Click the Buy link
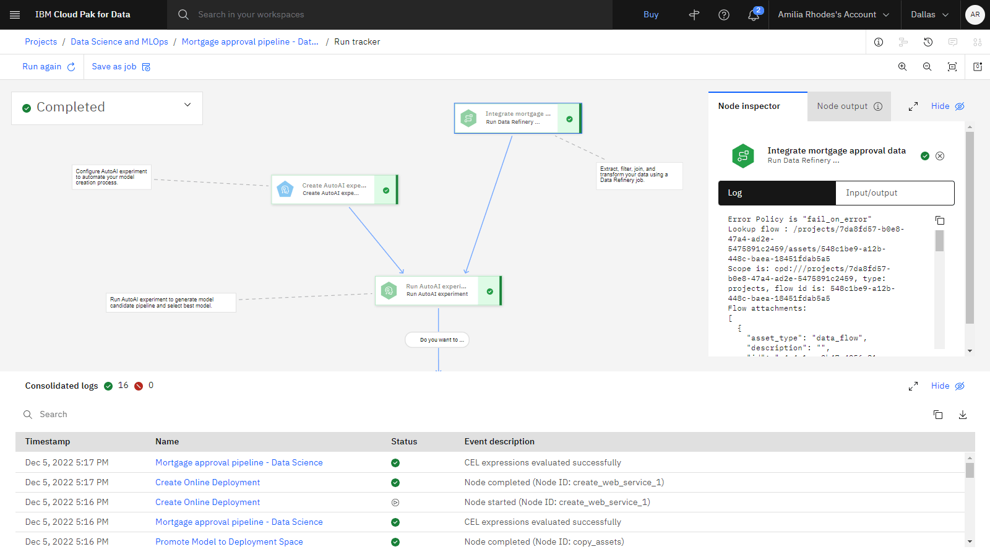The image size is (990, 557). [x=651, y=14]
